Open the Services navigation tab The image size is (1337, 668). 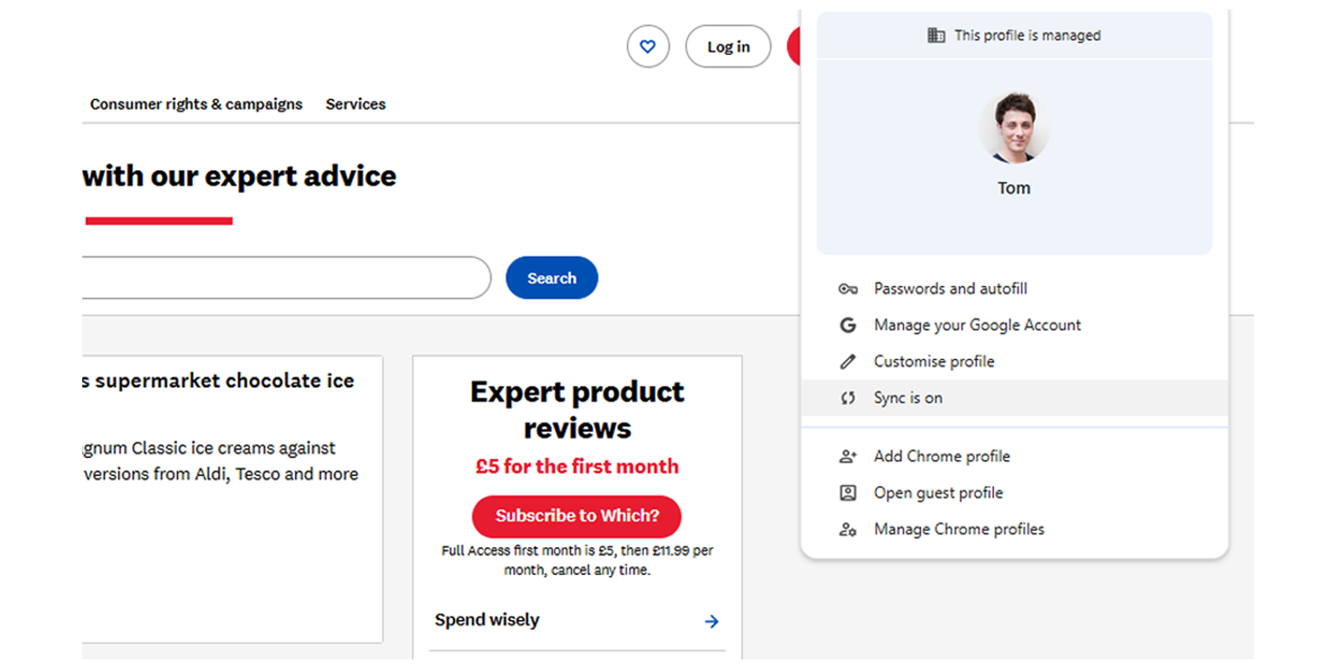coord(356,104)
